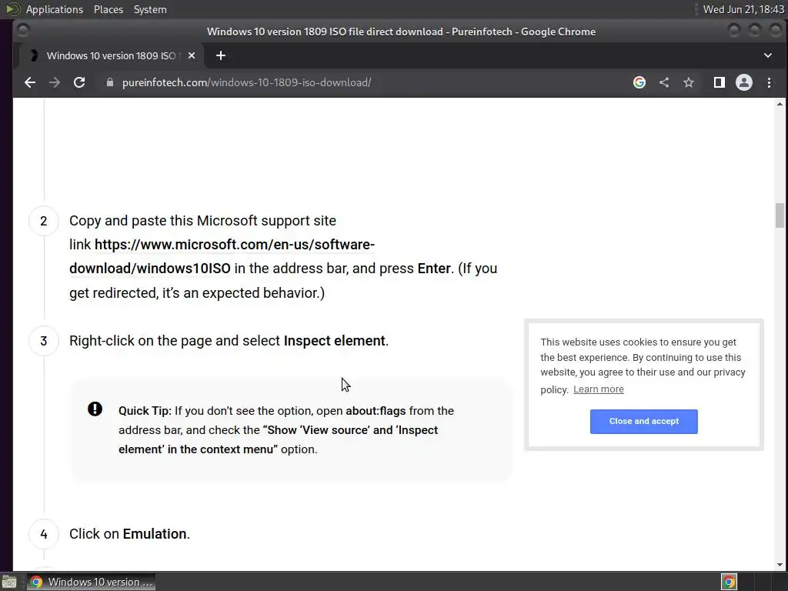The image size is (788, 591).
Task: Click the forward navigation arrow
Action: (55, 82)
